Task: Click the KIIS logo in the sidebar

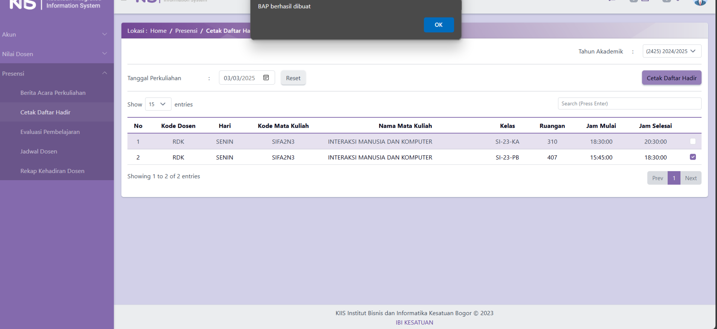Action: pyautogui.click(x=23, y=5)
